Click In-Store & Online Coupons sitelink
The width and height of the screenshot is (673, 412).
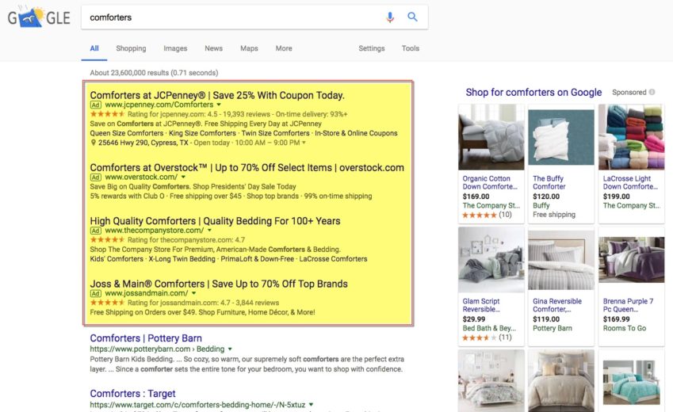[x=356, y=133]
